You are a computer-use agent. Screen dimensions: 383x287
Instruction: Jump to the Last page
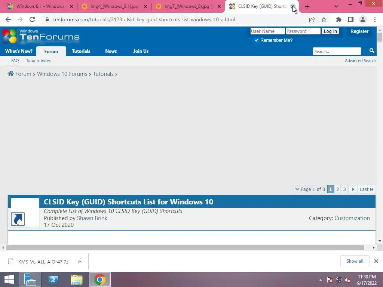coord(367,189)
